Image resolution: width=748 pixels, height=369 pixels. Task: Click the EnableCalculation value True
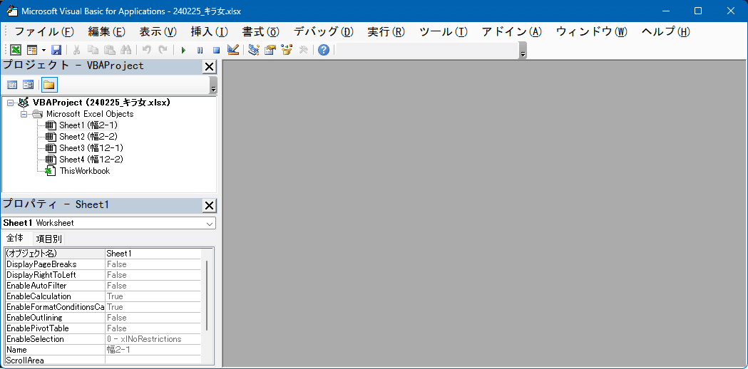153,296
